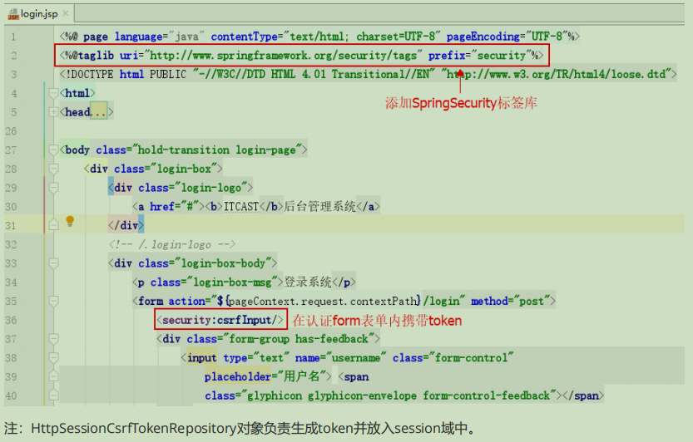Screen dimensions: 693x442
Task: Click the fold end marker on line 31
Action: pos(53,225)
